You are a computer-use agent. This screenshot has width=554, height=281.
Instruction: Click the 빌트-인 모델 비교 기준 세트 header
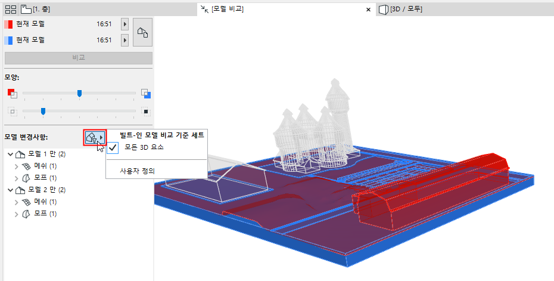(162, 135)
